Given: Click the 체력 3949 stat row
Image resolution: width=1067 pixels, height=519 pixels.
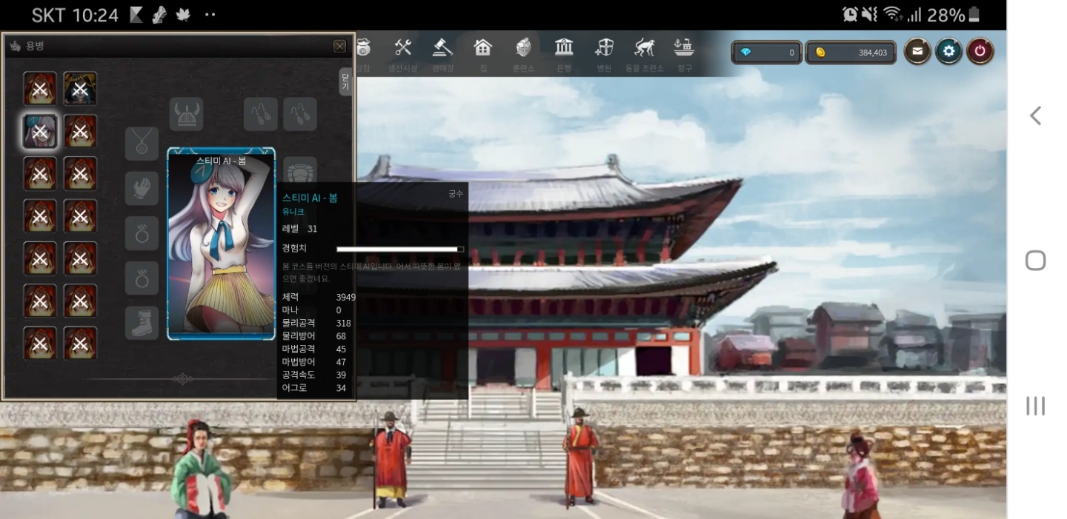Looking at the screenshot, I should tap(319, 297).
